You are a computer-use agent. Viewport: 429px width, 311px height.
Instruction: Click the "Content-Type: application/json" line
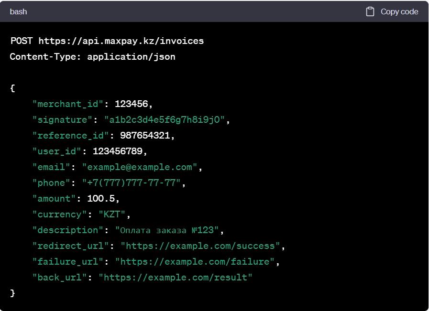click(x=92, y=56)
